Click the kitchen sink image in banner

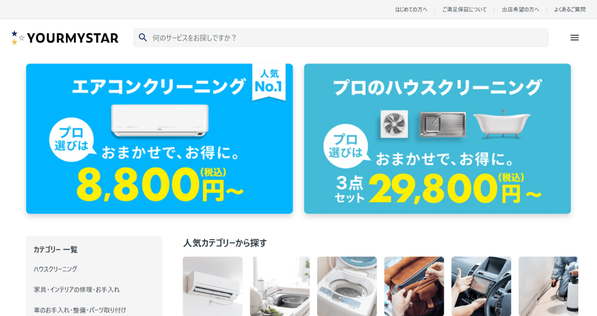[x=443, y=124]
